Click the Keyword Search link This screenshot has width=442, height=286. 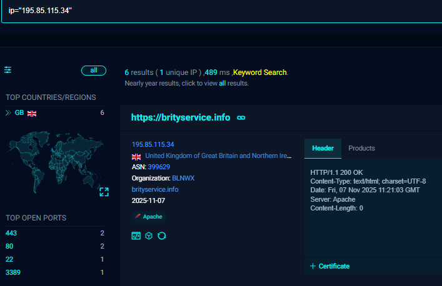pyautogui.click(x=259, y=72)
